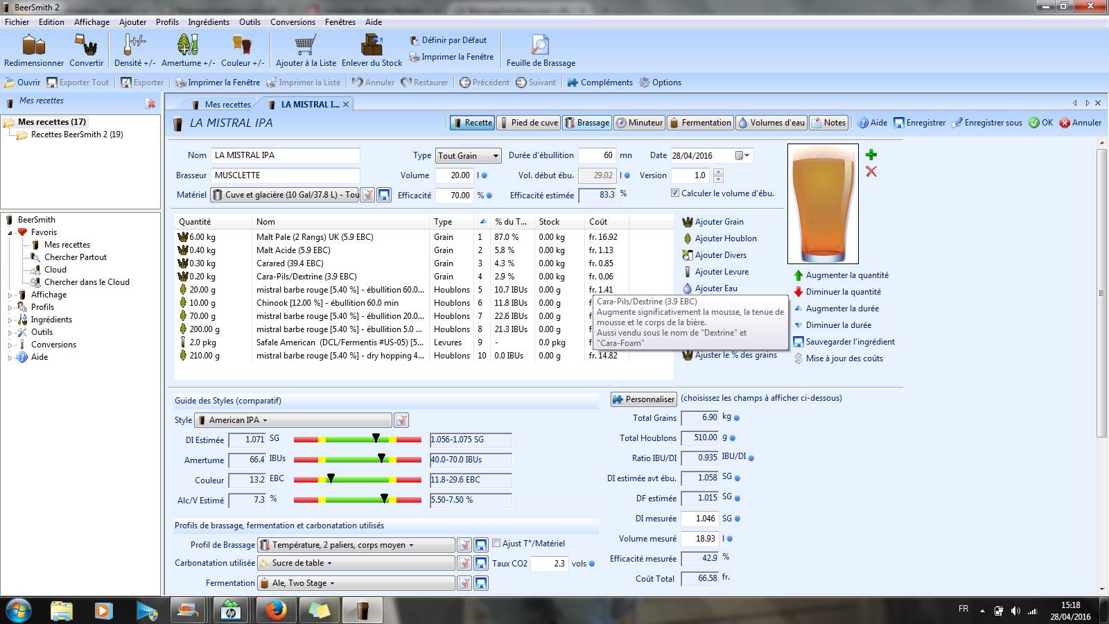Open the Date picker dropdown
Screen dimensions: 1109x624
743,156
